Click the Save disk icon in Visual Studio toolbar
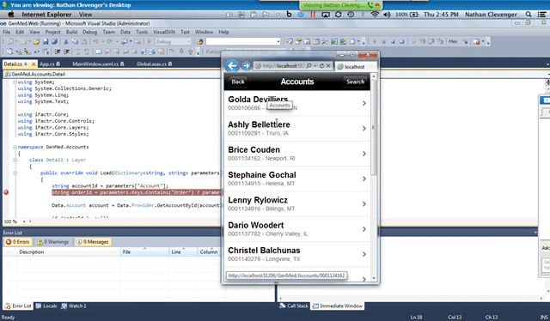 point(46,41)
